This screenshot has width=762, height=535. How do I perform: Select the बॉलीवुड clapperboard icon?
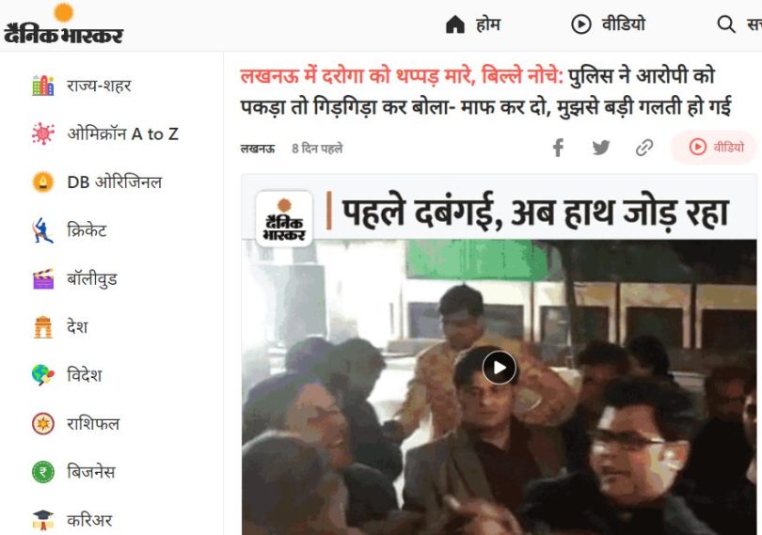click(42, 279)
